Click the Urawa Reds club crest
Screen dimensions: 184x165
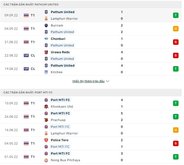(x=46, y=52)
